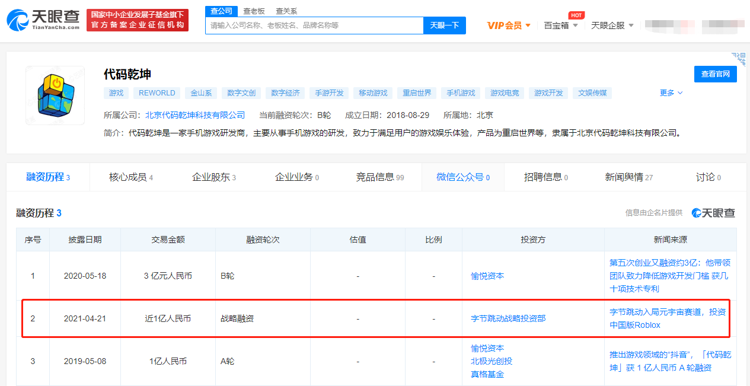Click the red official credit agency banner

(138, 20)
